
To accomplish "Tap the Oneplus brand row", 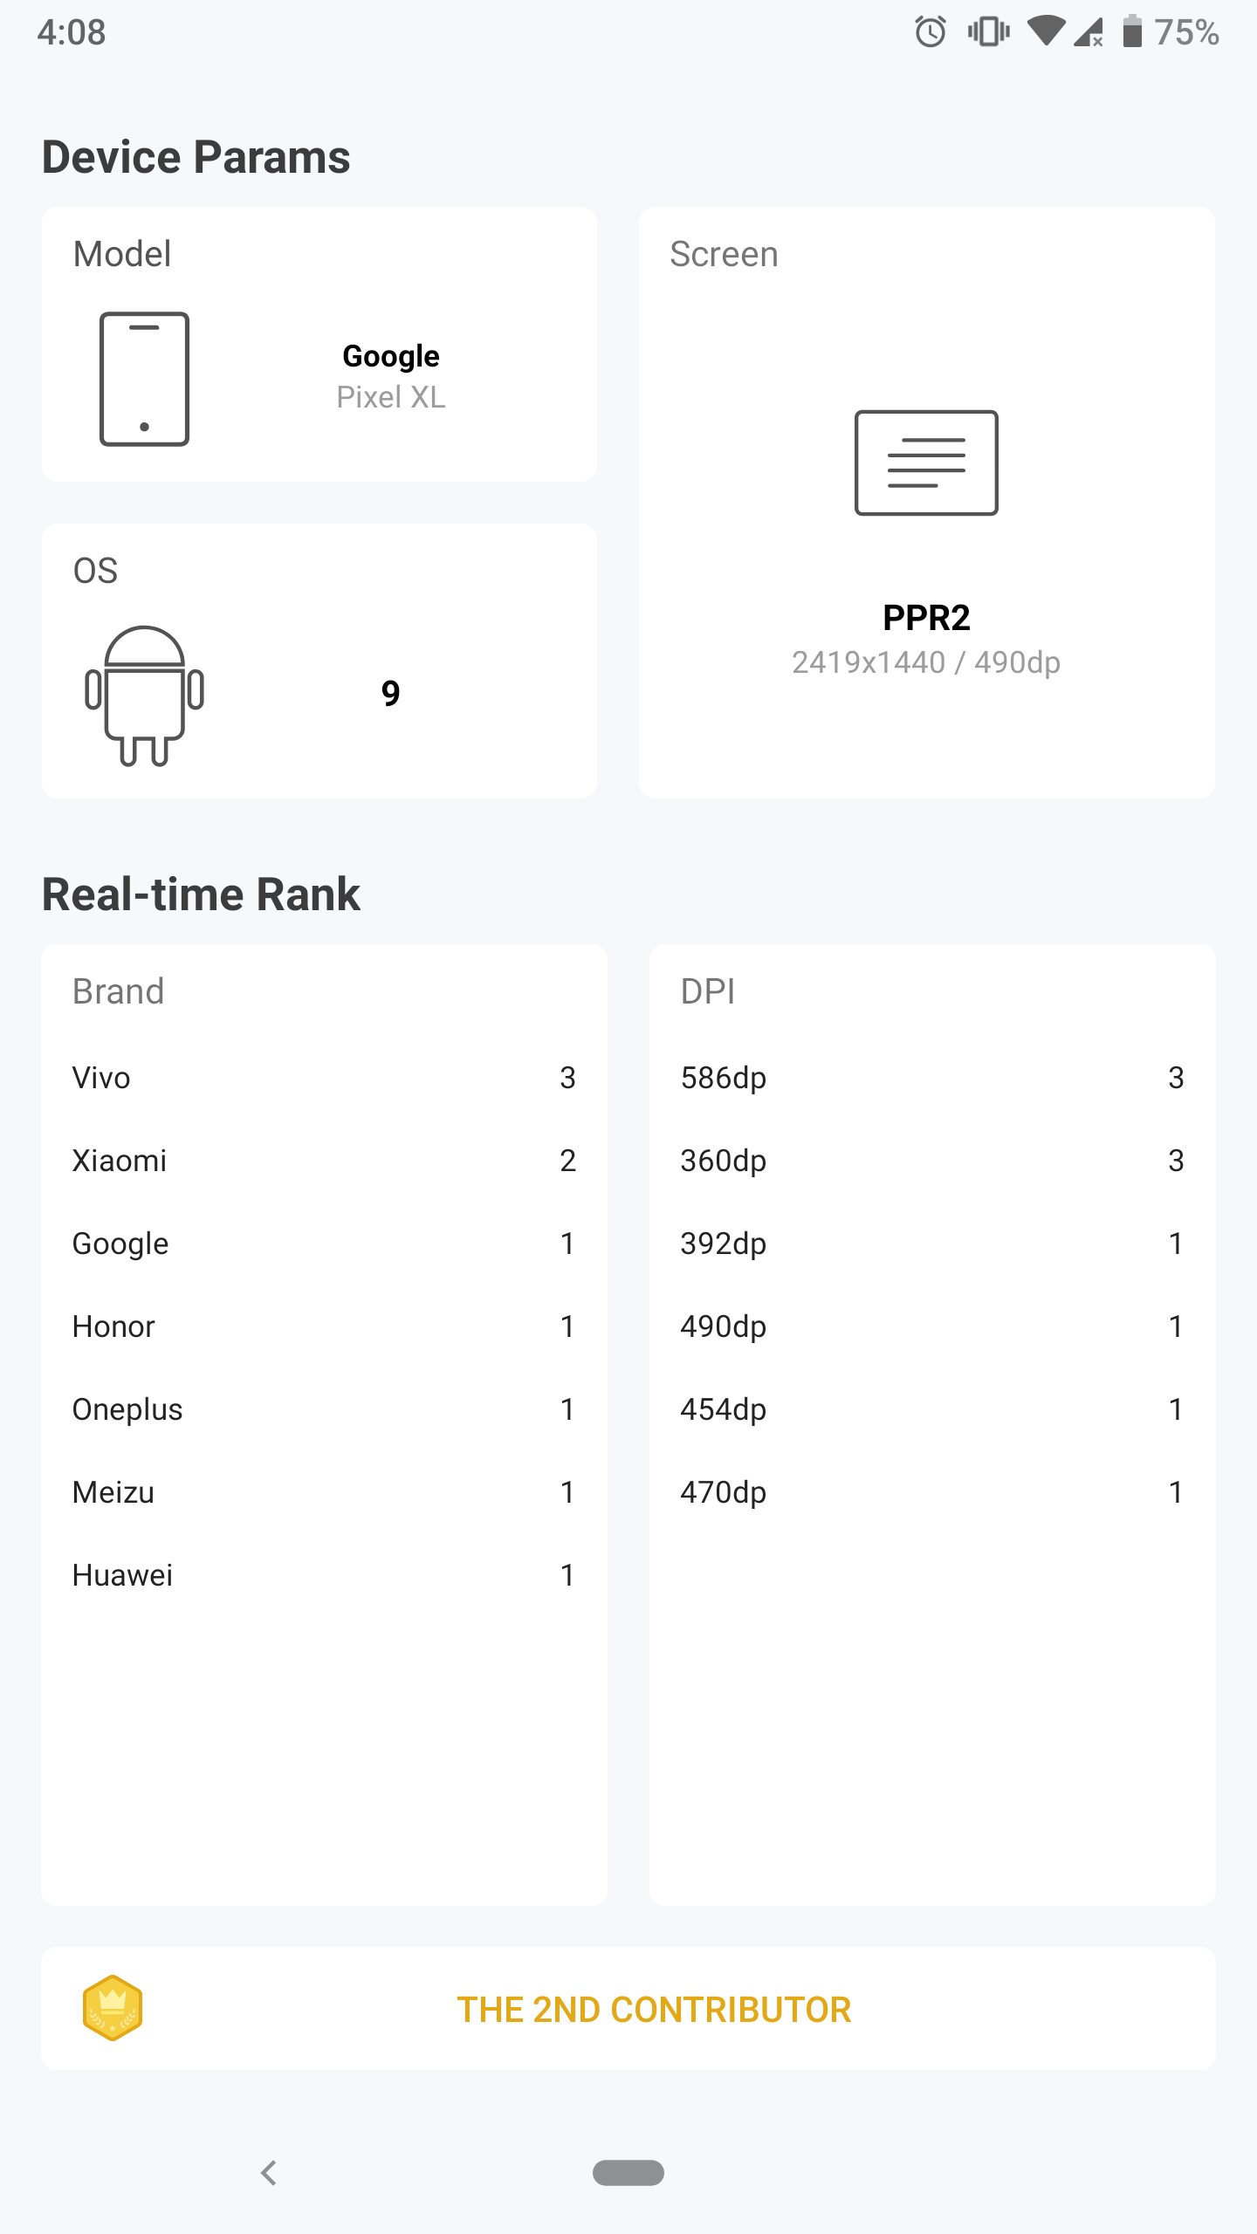I will [x=323, y=1409].
